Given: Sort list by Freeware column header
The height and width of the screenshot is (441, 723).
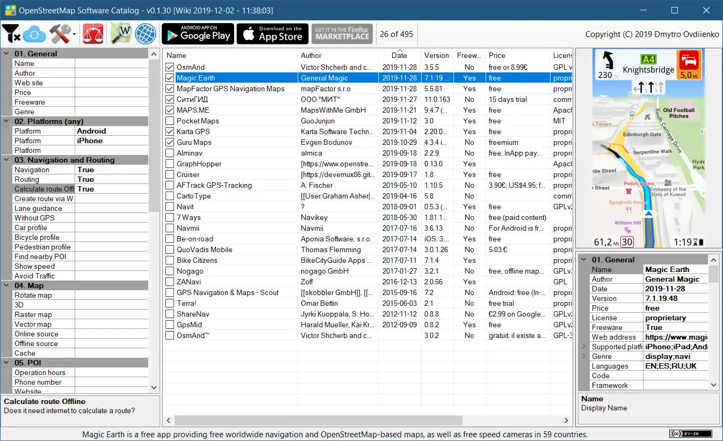Looking at the screenshot, I should point(469,55).
